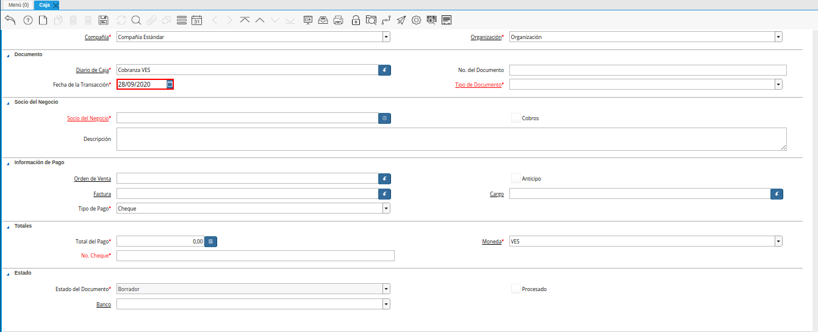
Task: Open the Moneda currency dropdown
Action: (x=778, y=241)
